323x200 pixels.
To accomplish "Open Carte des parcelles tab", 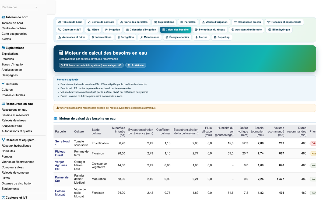I will tap(134, 22).
